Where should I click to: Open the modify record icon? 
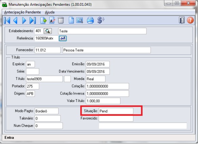point(52,20)
